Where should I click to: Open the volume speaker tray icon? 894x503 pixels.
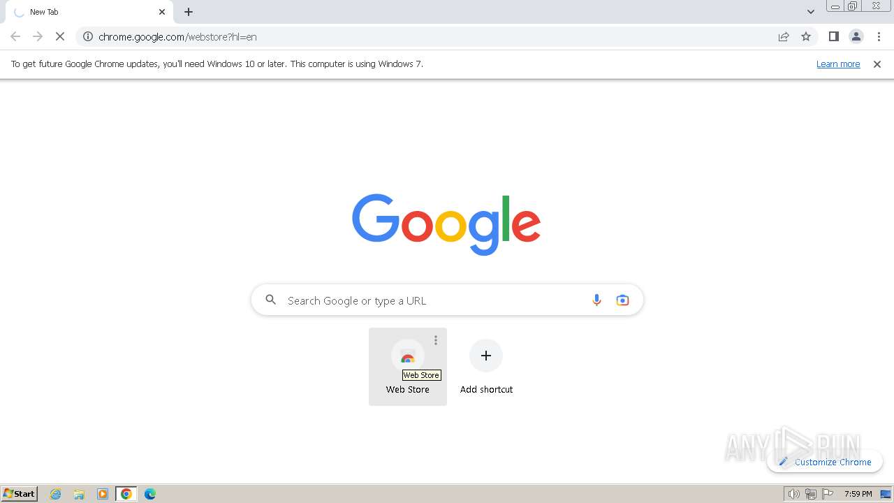click(x=793, y=494)
